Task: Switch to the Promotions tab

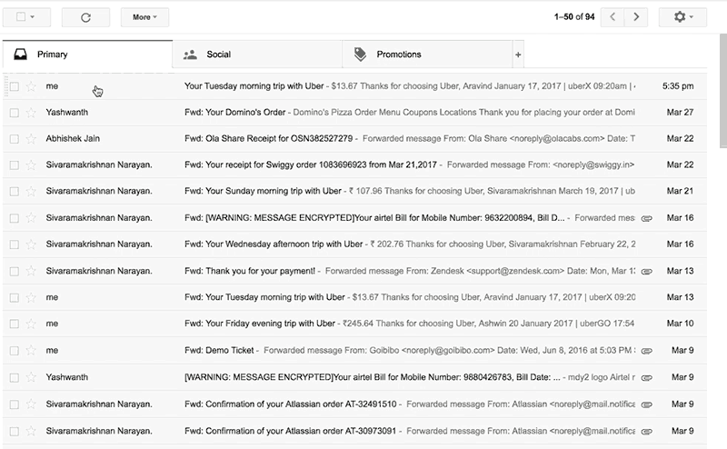Action: (x=427, y=55)
